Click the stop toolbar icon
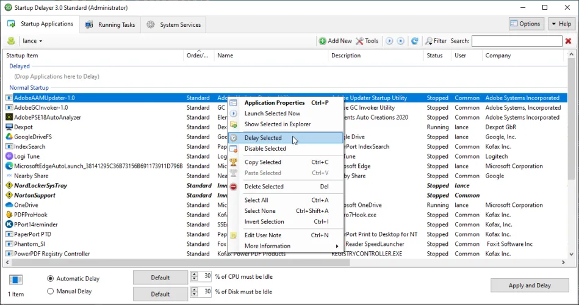Image resolution: width=579 pixels, height=305 pixels. 401,41
